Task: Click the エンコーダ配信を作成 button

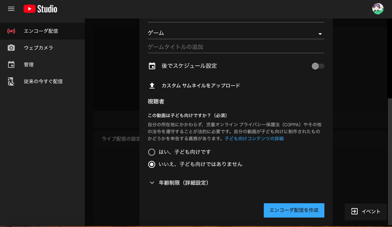Action: [x=294, y=210]
